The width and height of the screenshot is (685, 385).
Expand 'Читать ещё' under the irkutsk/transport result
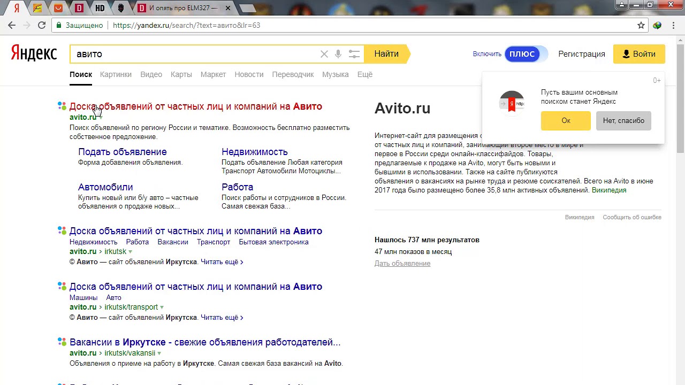click(x=222, y=318)
